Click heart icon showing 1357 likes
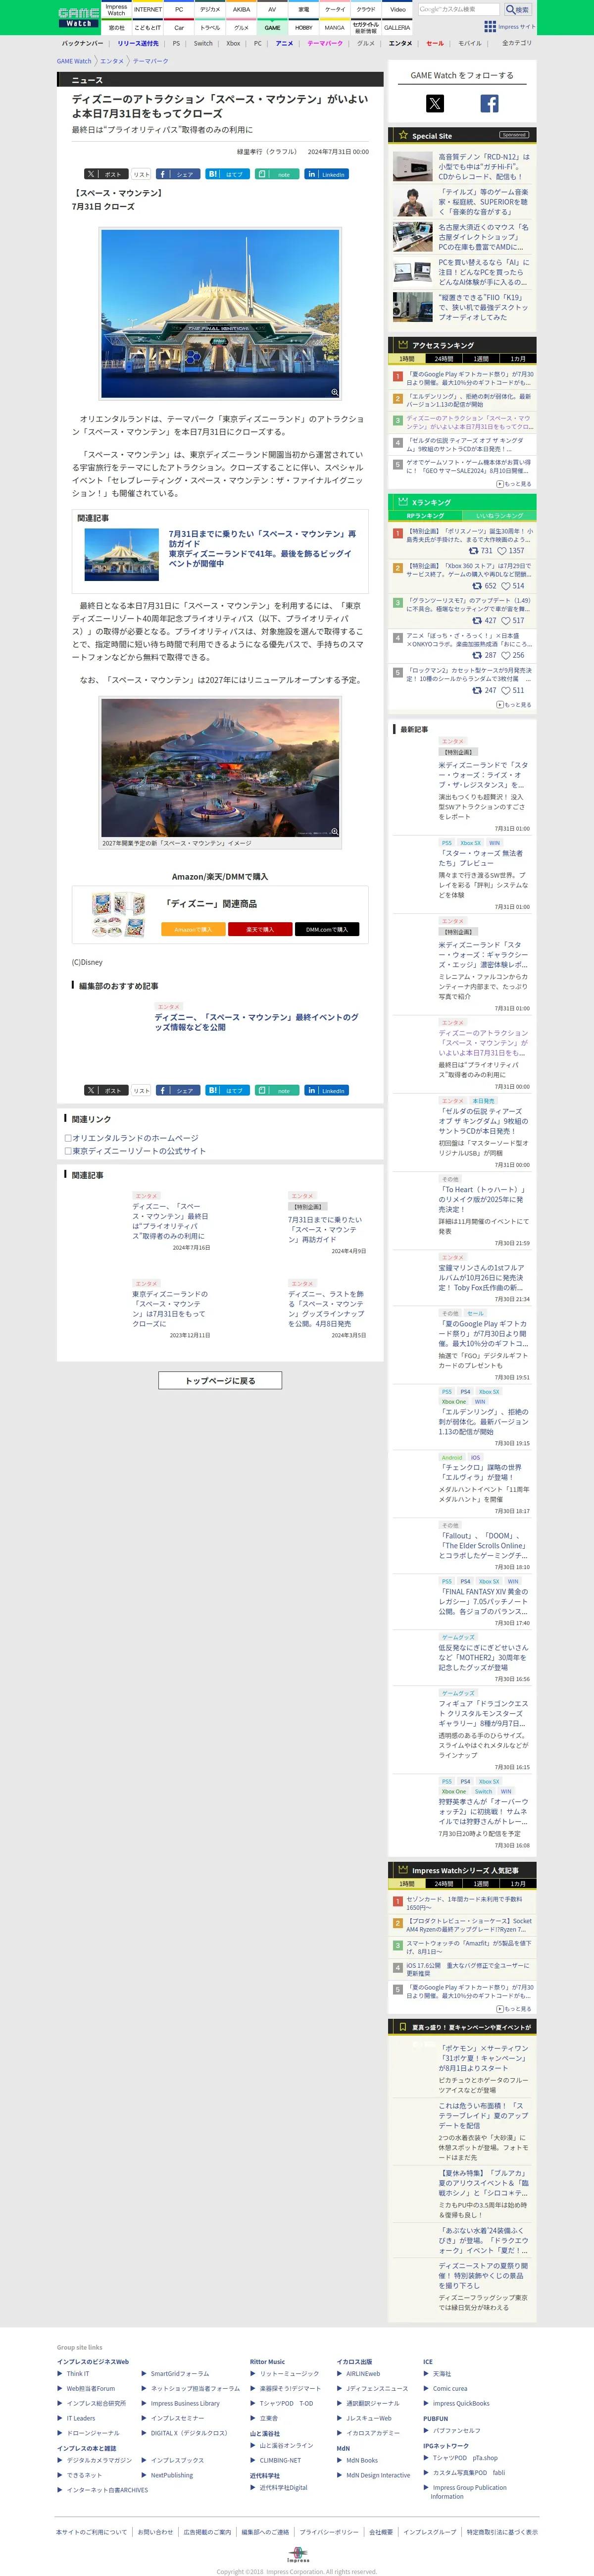The width and height of the screenshot is (594, 2576). (x=502, y=551)
